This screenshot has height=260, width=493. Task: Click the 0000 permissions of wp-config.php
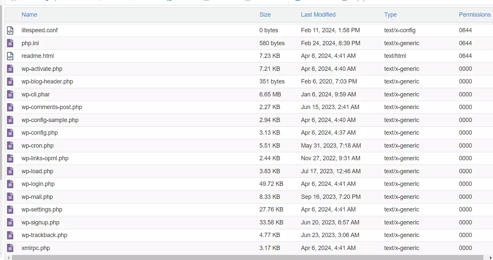click(465, 133)
